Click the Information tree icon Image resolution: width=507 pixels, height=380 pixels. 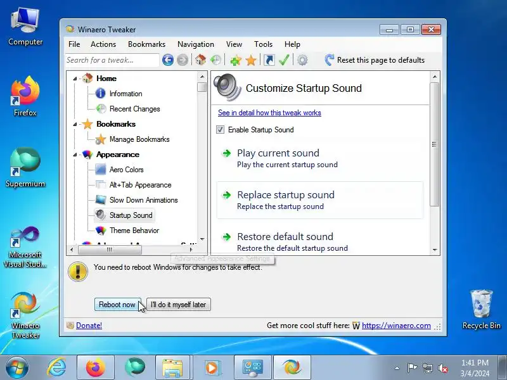101,93
